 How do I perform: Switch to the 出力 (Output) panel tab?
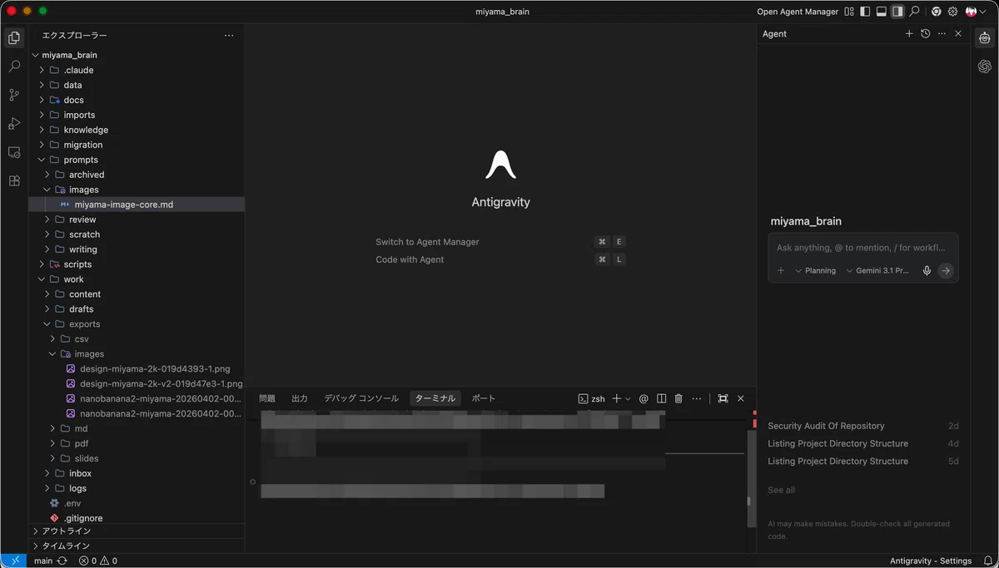pos(300,398)
